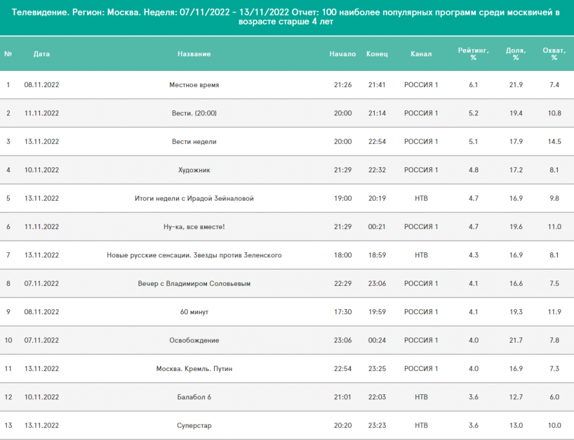This screenshot has height=440, width=574.
Task: Select 'Итоги недели с Ирадой Зейналовой'
Action: coord(194,199)
